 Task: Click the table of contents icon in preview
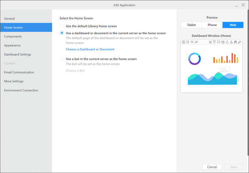tap(184, 42)
